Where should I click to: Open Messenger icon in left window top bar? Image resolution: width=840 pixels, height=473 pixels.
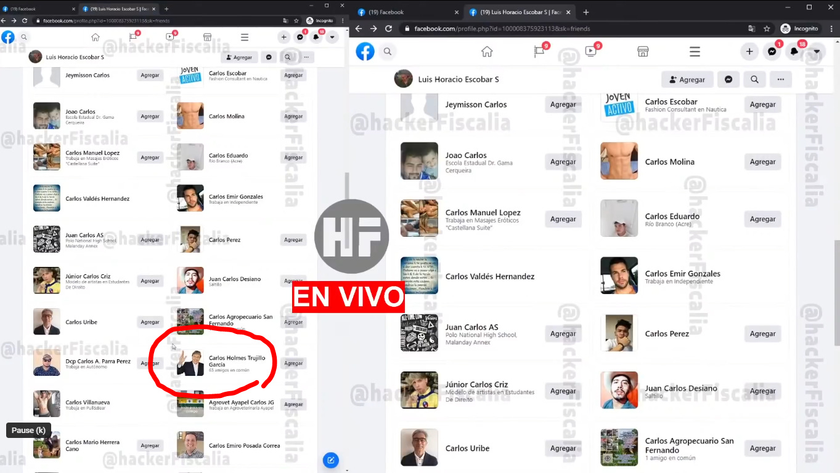coord(300,37)
